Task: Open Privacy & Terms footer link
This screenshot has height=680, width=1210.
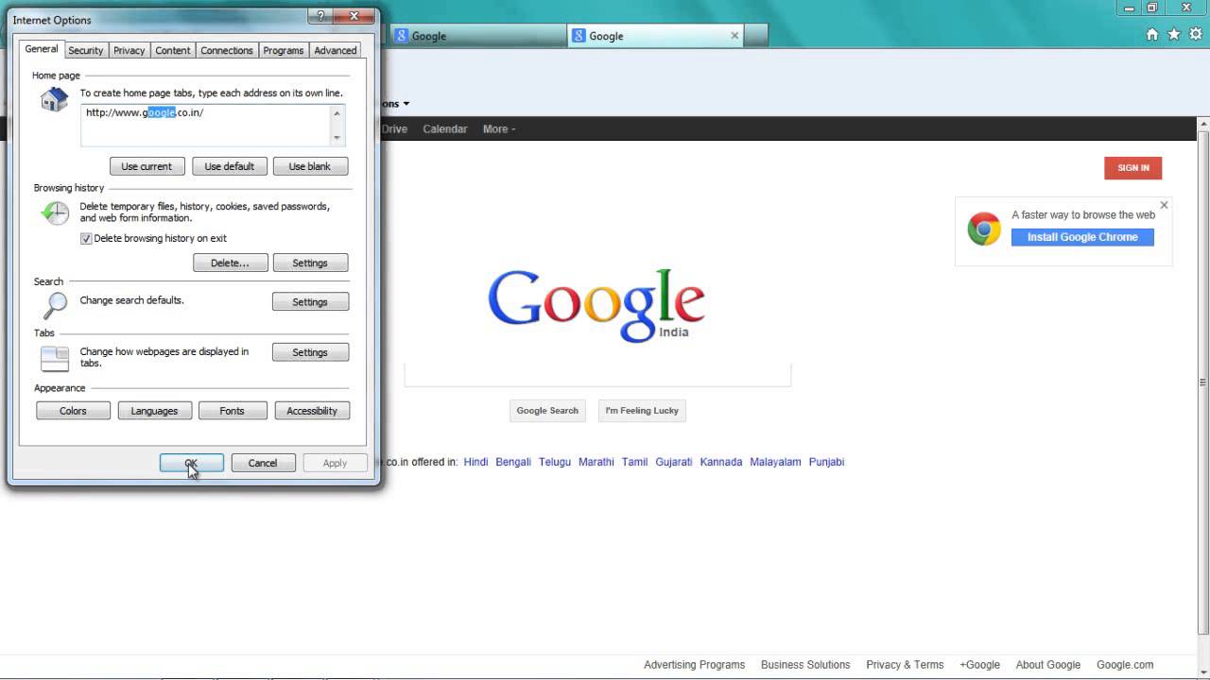Action: tap(905, 665)
